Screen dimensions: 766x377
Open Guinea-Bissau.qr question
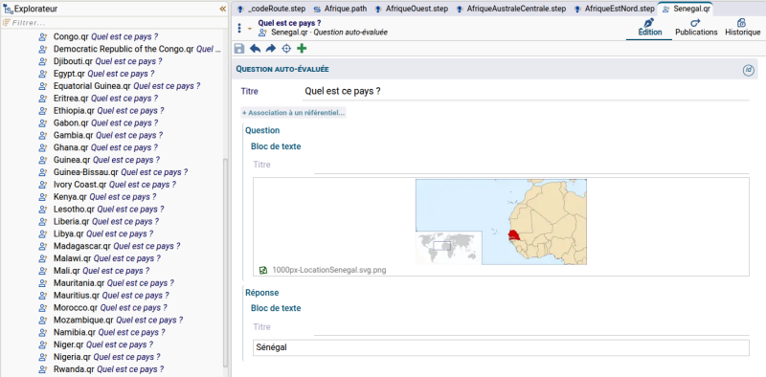coord(113,172)
